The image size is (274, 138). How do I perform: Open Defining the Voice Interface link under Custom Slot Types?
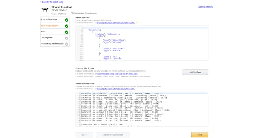pyautogui.click(x=118, y=74)
